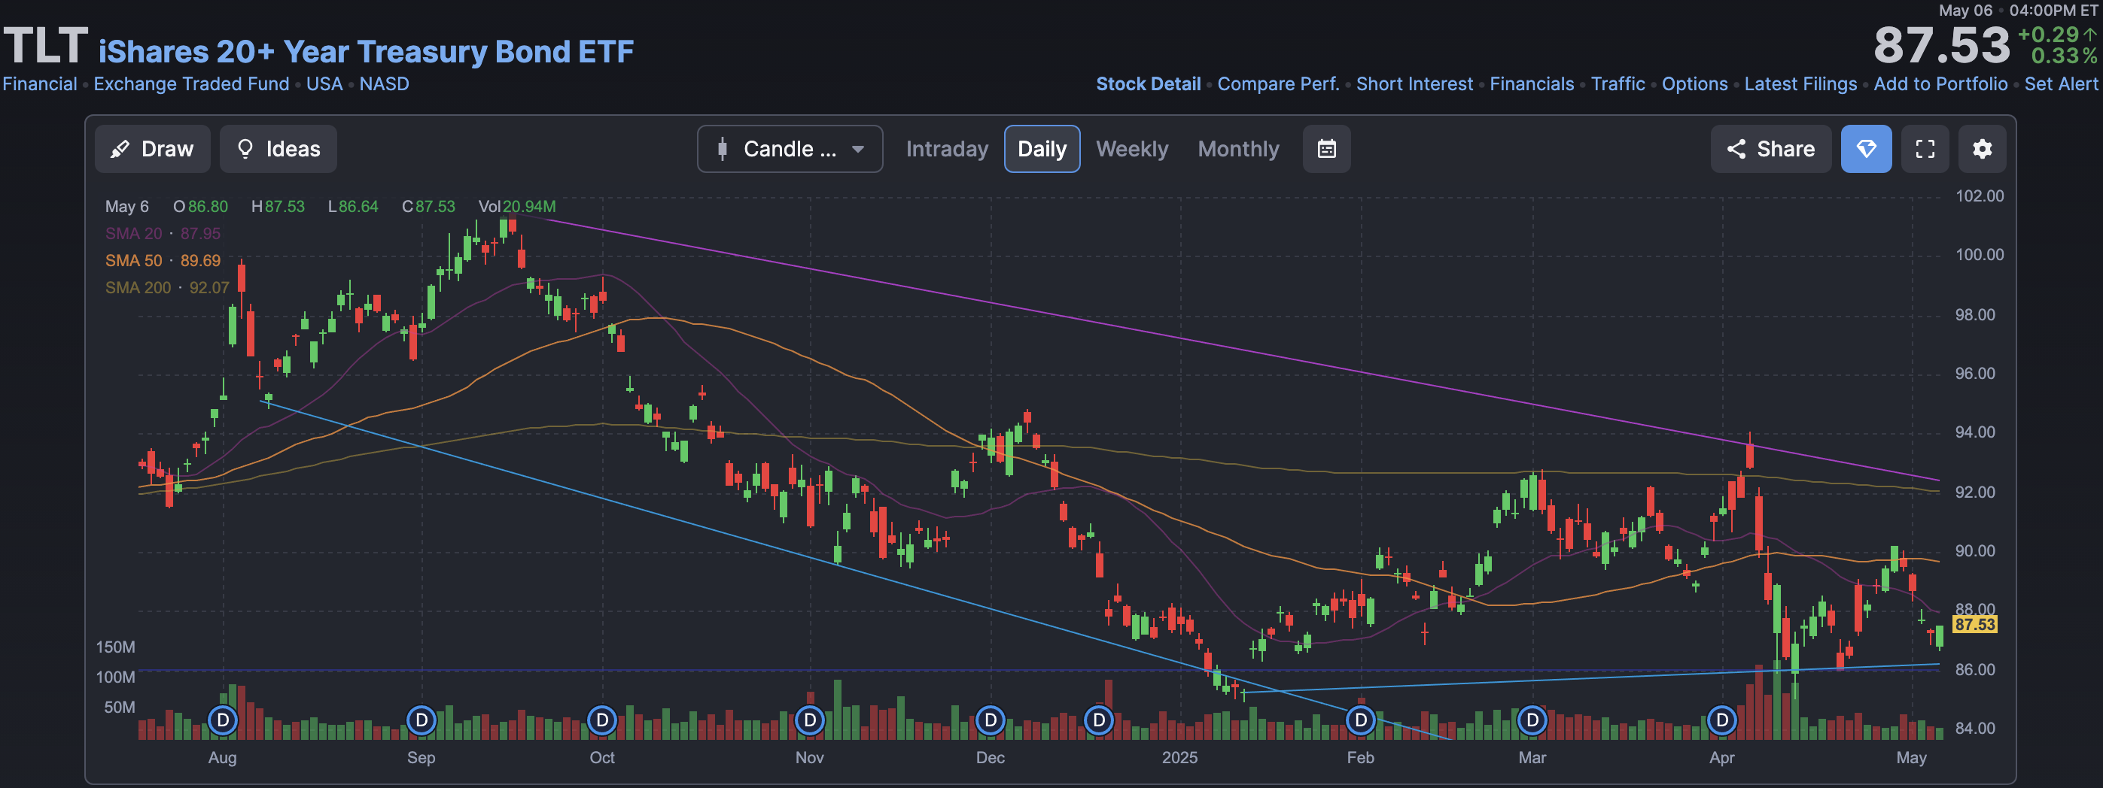Click the October dividend D marker
2103x788 pixels.
click(x=601, y=720)
